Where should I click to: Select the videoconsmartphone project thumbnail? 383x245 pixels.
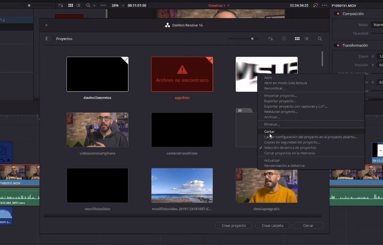coord(97,129)
